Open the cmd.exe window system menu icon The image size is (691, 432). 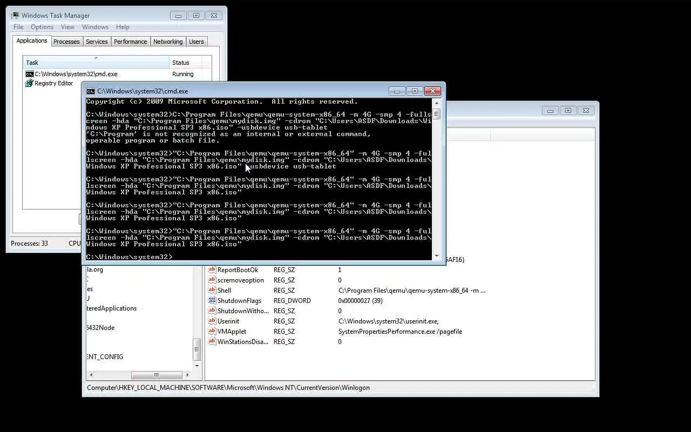[x=91, y=91]
